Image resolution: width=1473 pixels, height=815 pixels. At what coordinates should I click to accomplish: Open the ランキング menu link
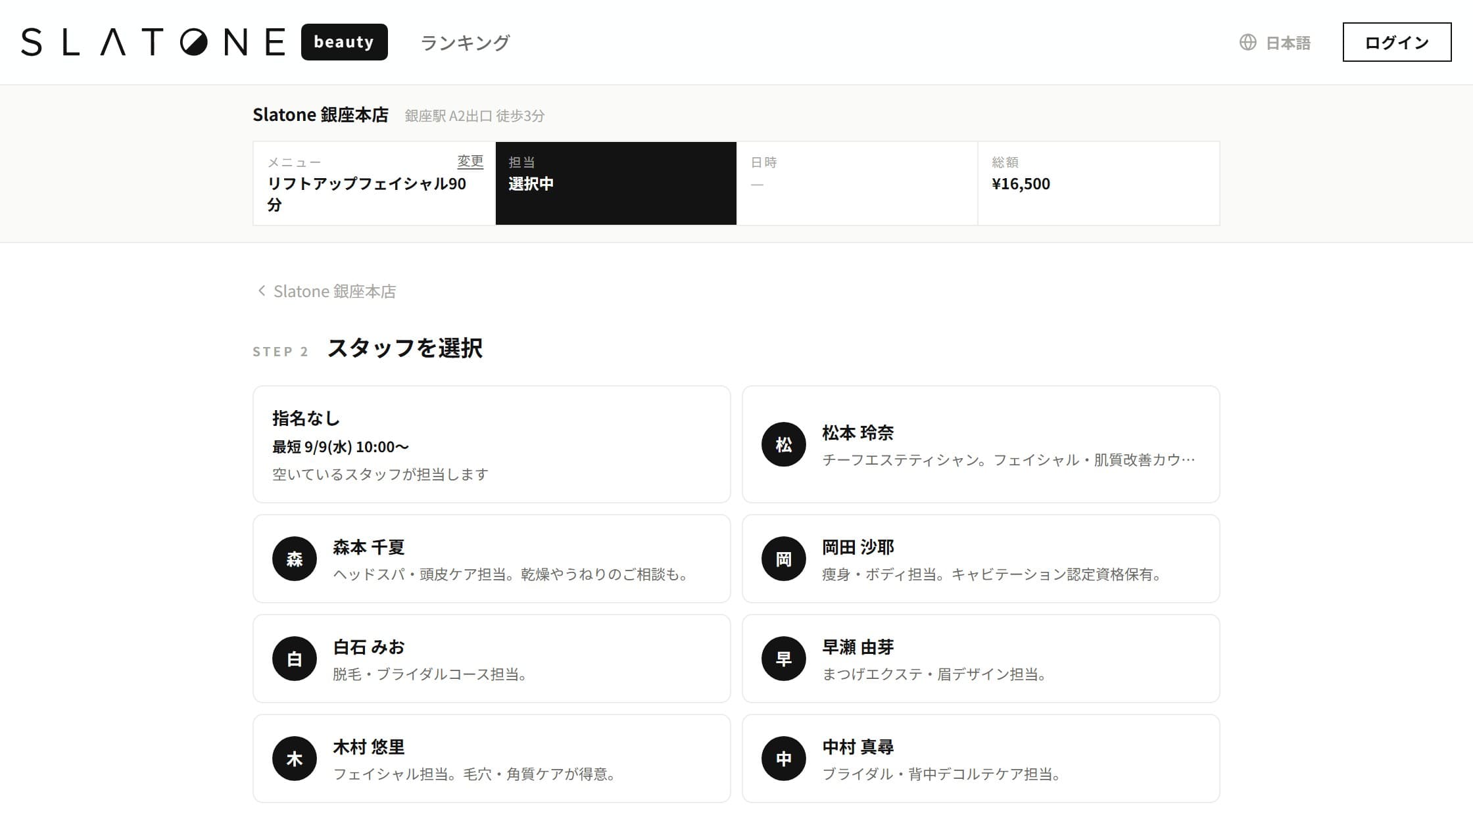pyautogui.click(x=465, y=43)
